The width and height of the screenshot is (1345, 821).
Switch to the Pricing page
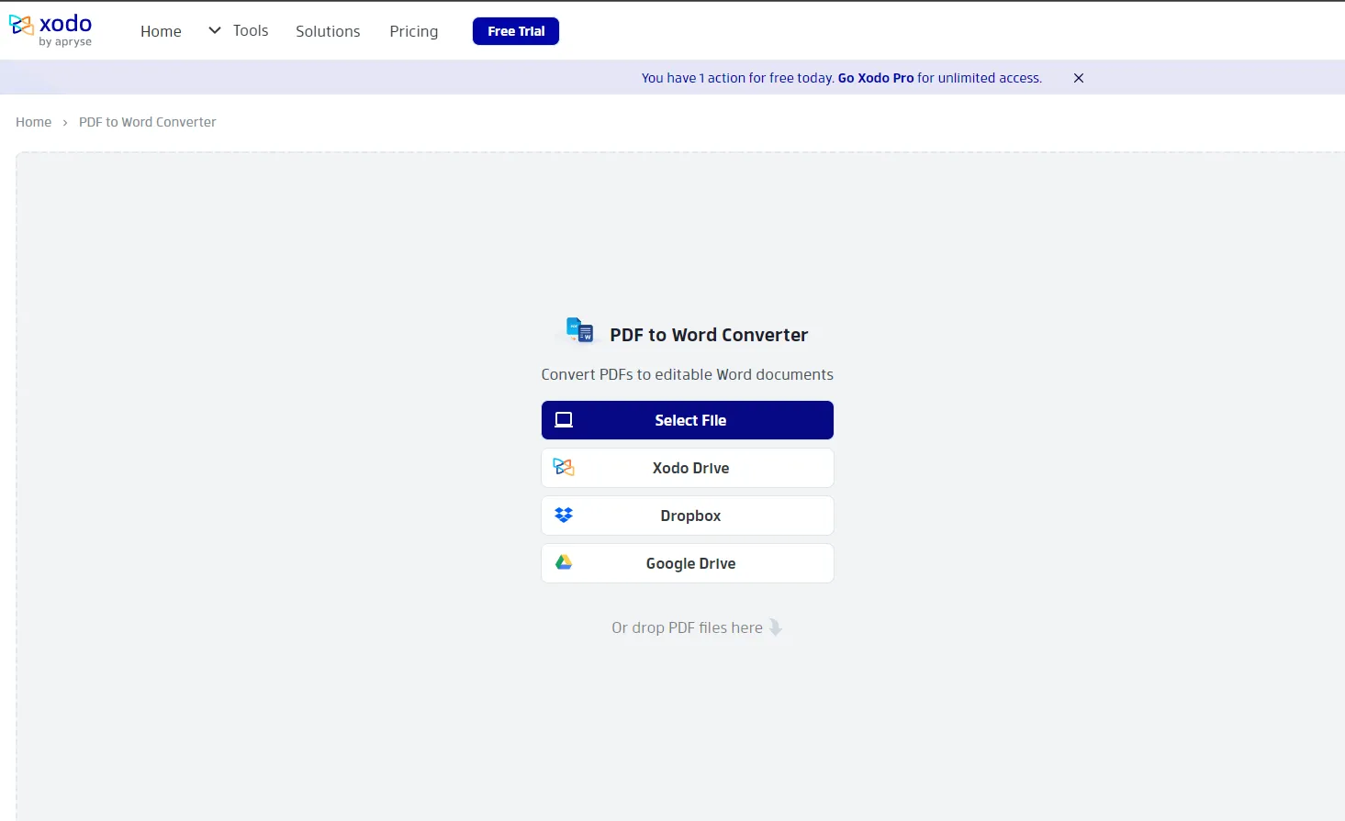click(x=413, y=31)
